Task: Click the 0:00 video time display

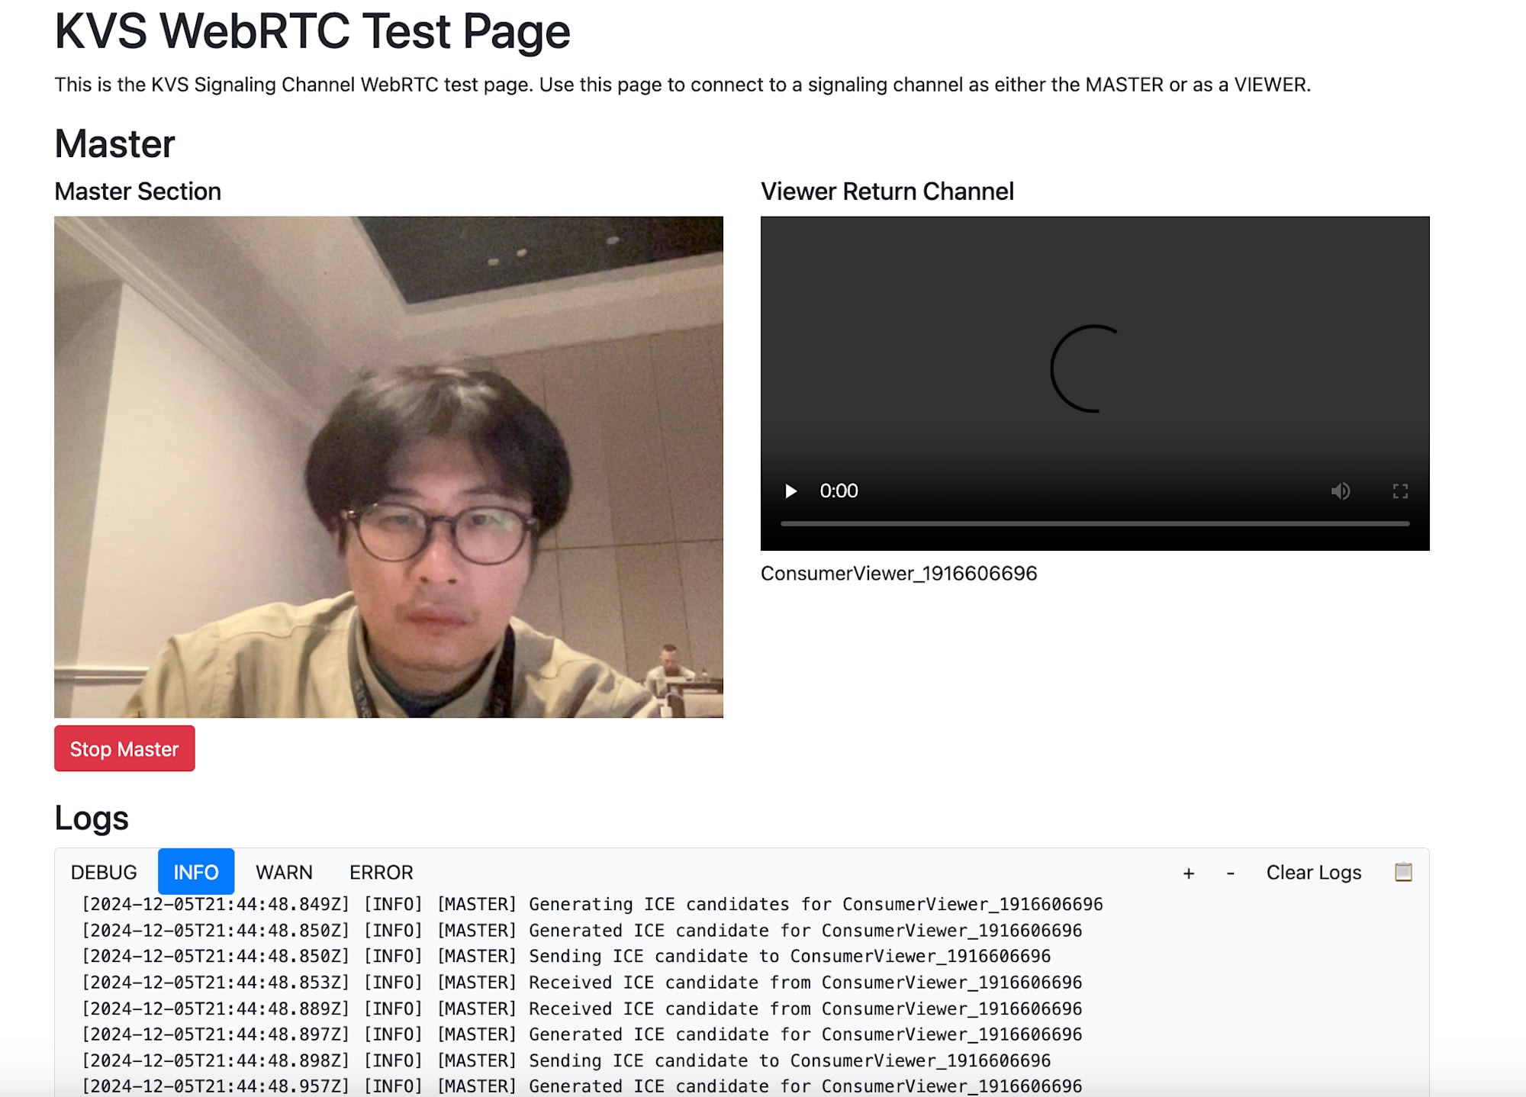Action: (839, 491)
